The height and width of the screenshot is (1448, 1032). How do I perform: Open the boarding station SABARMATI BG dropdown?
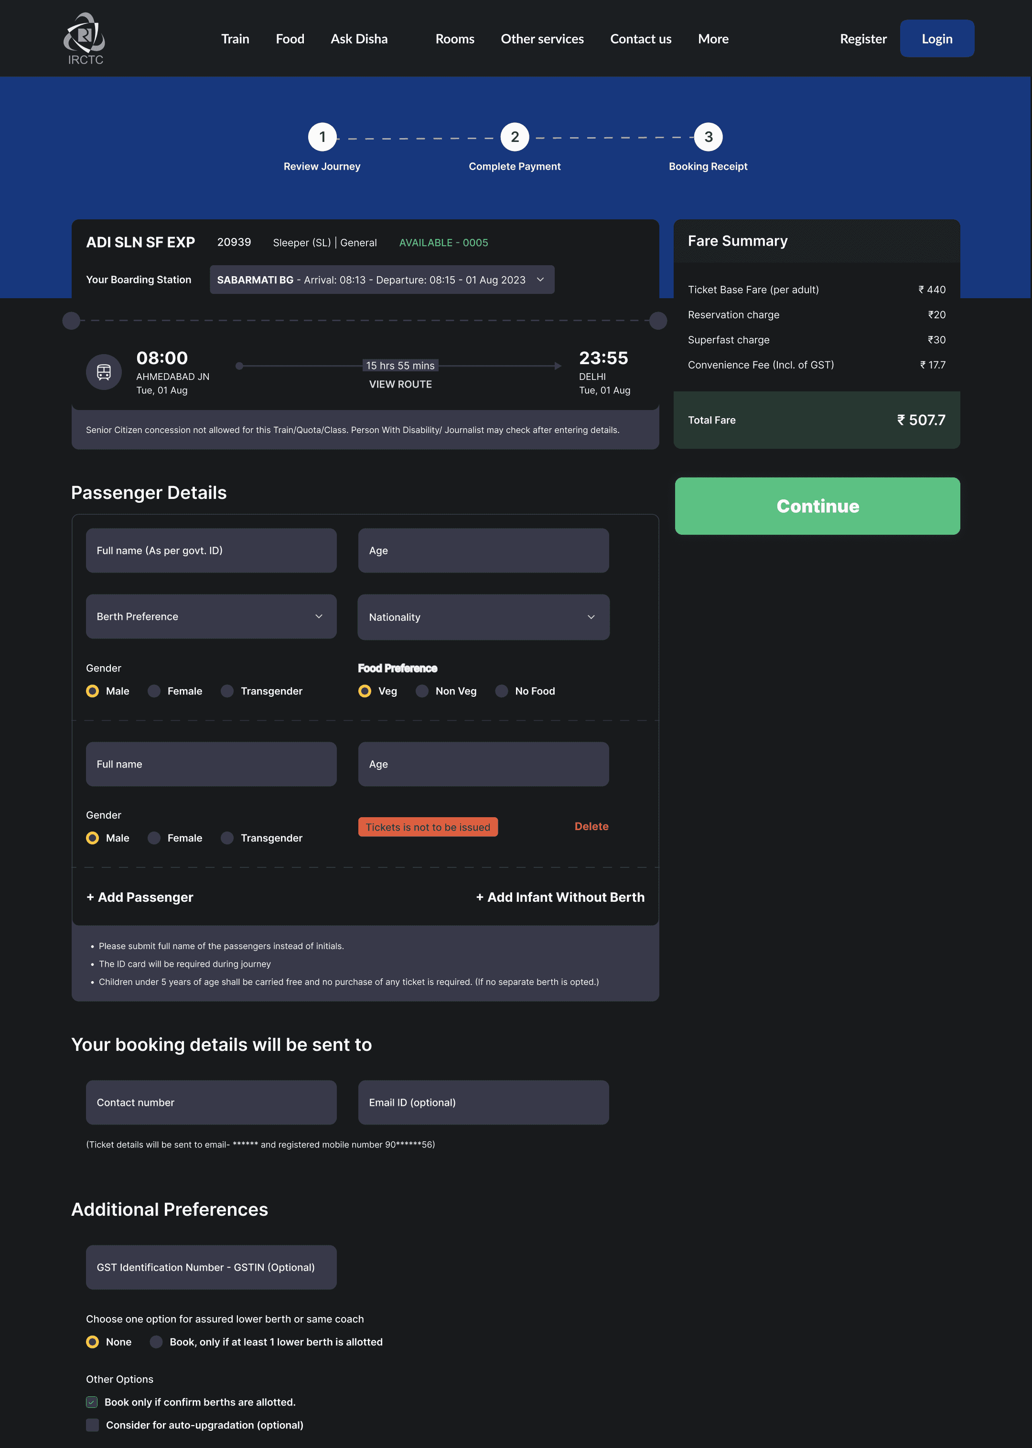382,280
